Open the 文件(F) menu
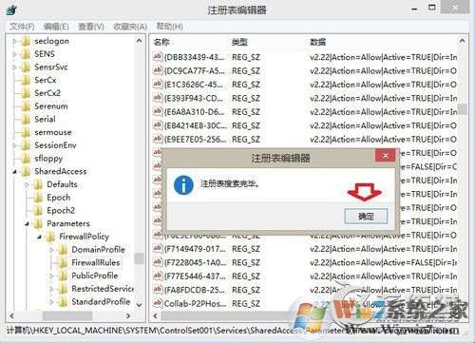475x343 pixels. (22, 27)
